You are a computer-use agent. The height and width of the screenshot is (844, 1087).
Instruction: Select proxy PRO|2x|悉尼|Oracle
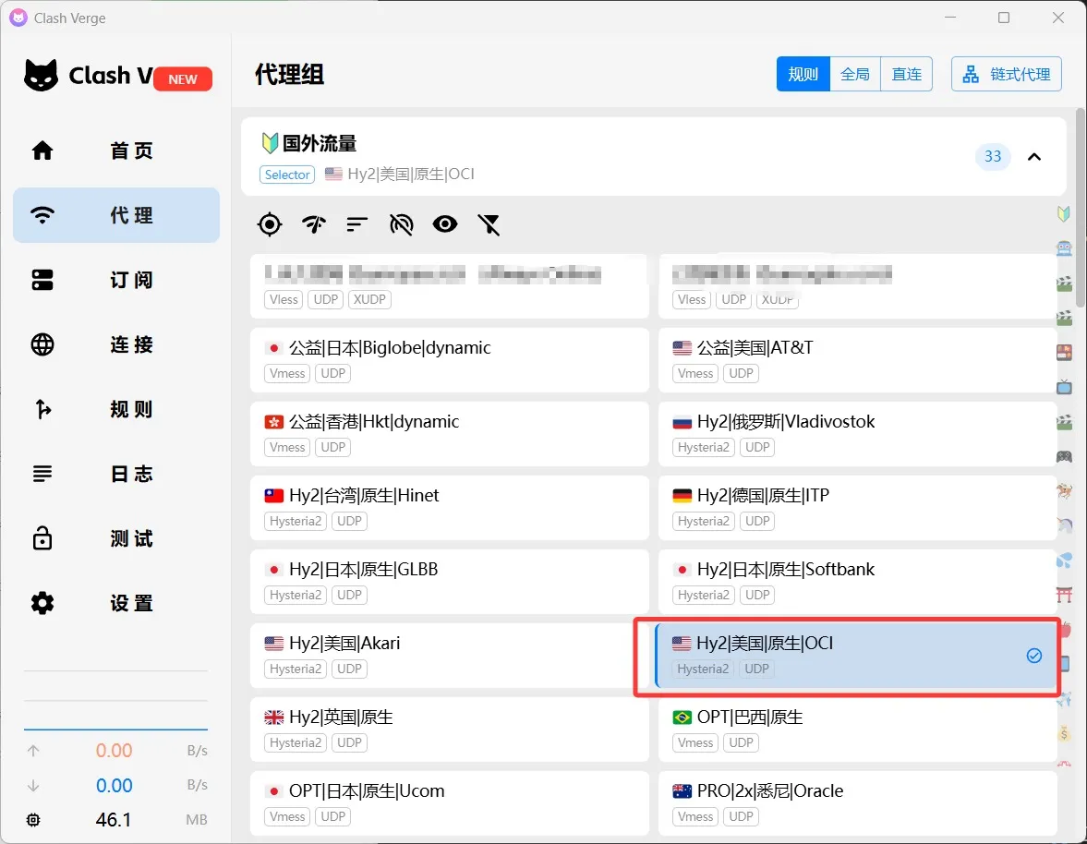(857, 803)
